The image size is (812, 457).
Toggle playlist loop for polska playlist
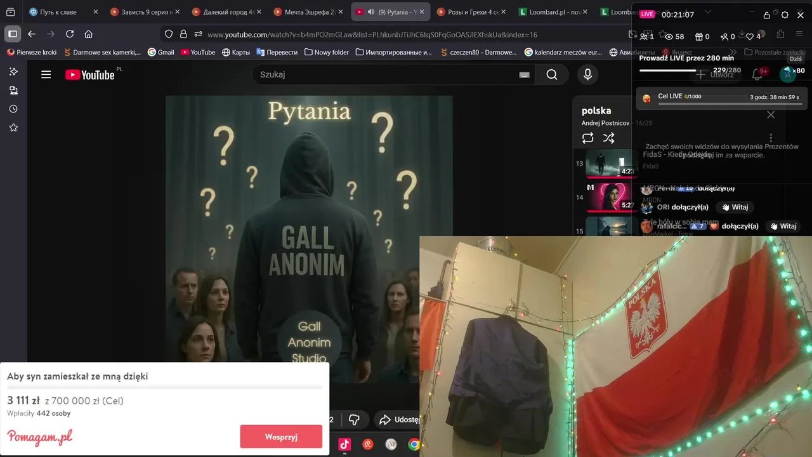tap(587, 138)
